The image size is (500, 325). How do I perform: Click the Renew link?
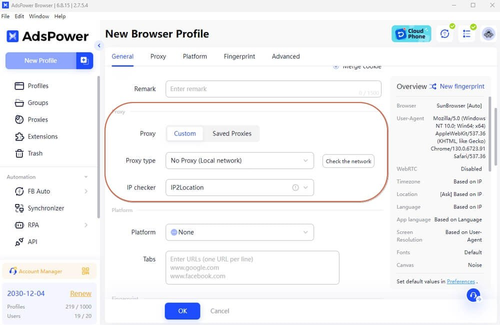[80, 293]
